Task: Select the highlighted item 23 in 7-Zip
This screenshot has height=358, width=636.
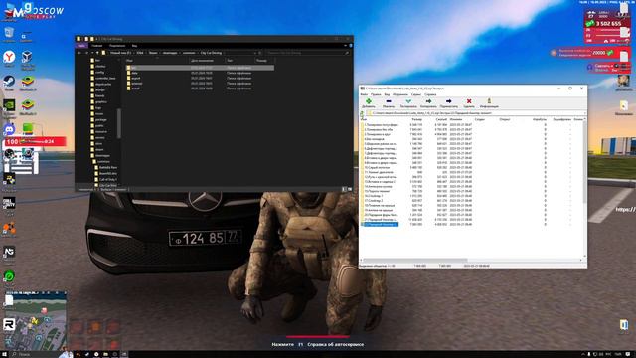Action: [380, 224]
